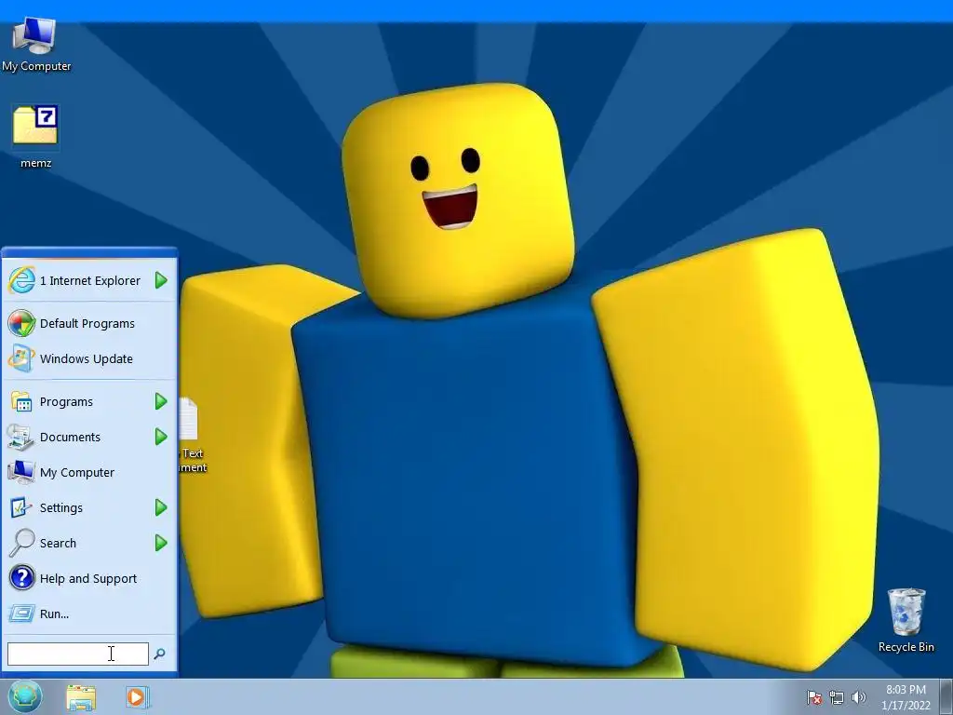Open Help and Support menu entry
The height and width of the screenshot is (715, 953).
pyautogui.click(x=89, y=578)
